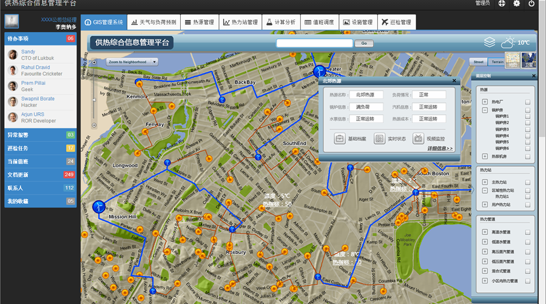Click the globe icon in top bar

tap(502, 4)
